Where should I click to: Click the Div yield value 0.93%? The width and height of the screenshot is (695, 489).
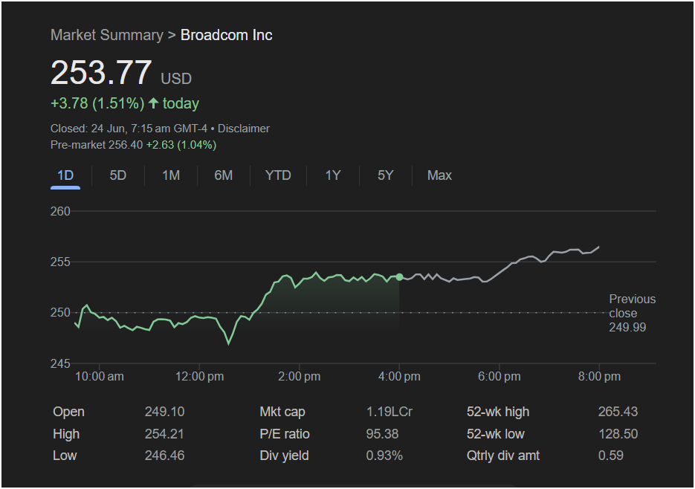click(384, 456)
